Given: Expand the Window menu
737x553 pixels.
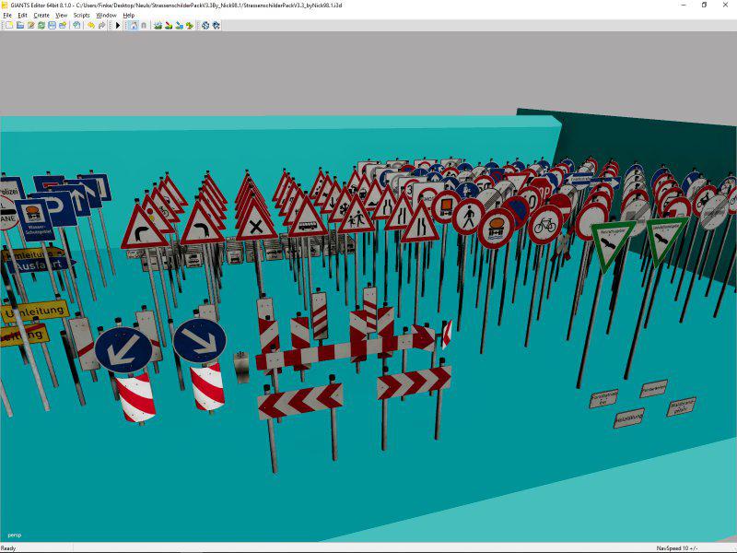Looking at the screenshot, I should click(x=106, y=16).
